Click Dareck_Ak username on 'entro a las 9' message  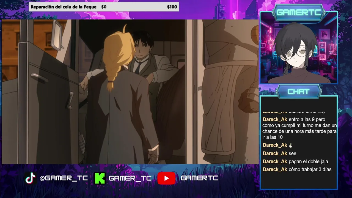click(275, 119)
